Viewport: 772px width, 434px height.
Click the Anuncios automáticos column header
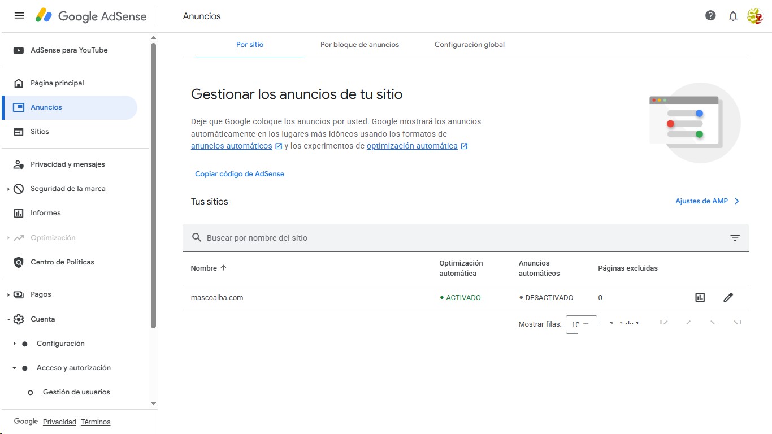[x=539, y=268]
